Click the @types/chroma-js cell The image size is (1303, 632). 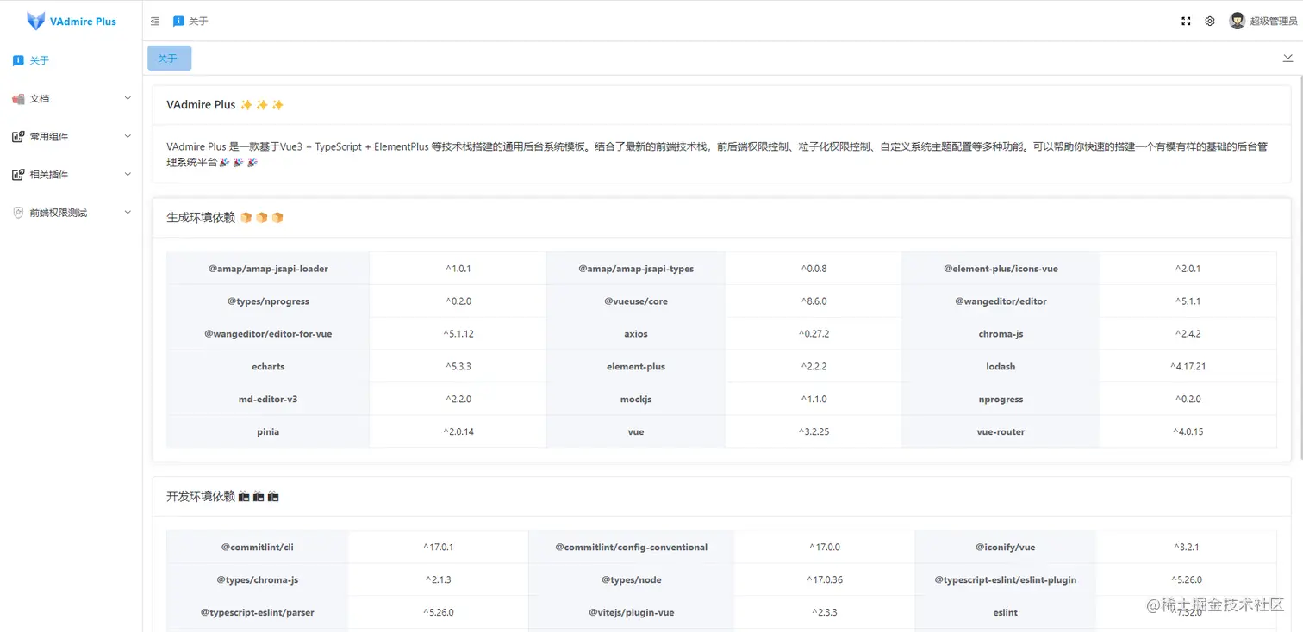point(258,580)
